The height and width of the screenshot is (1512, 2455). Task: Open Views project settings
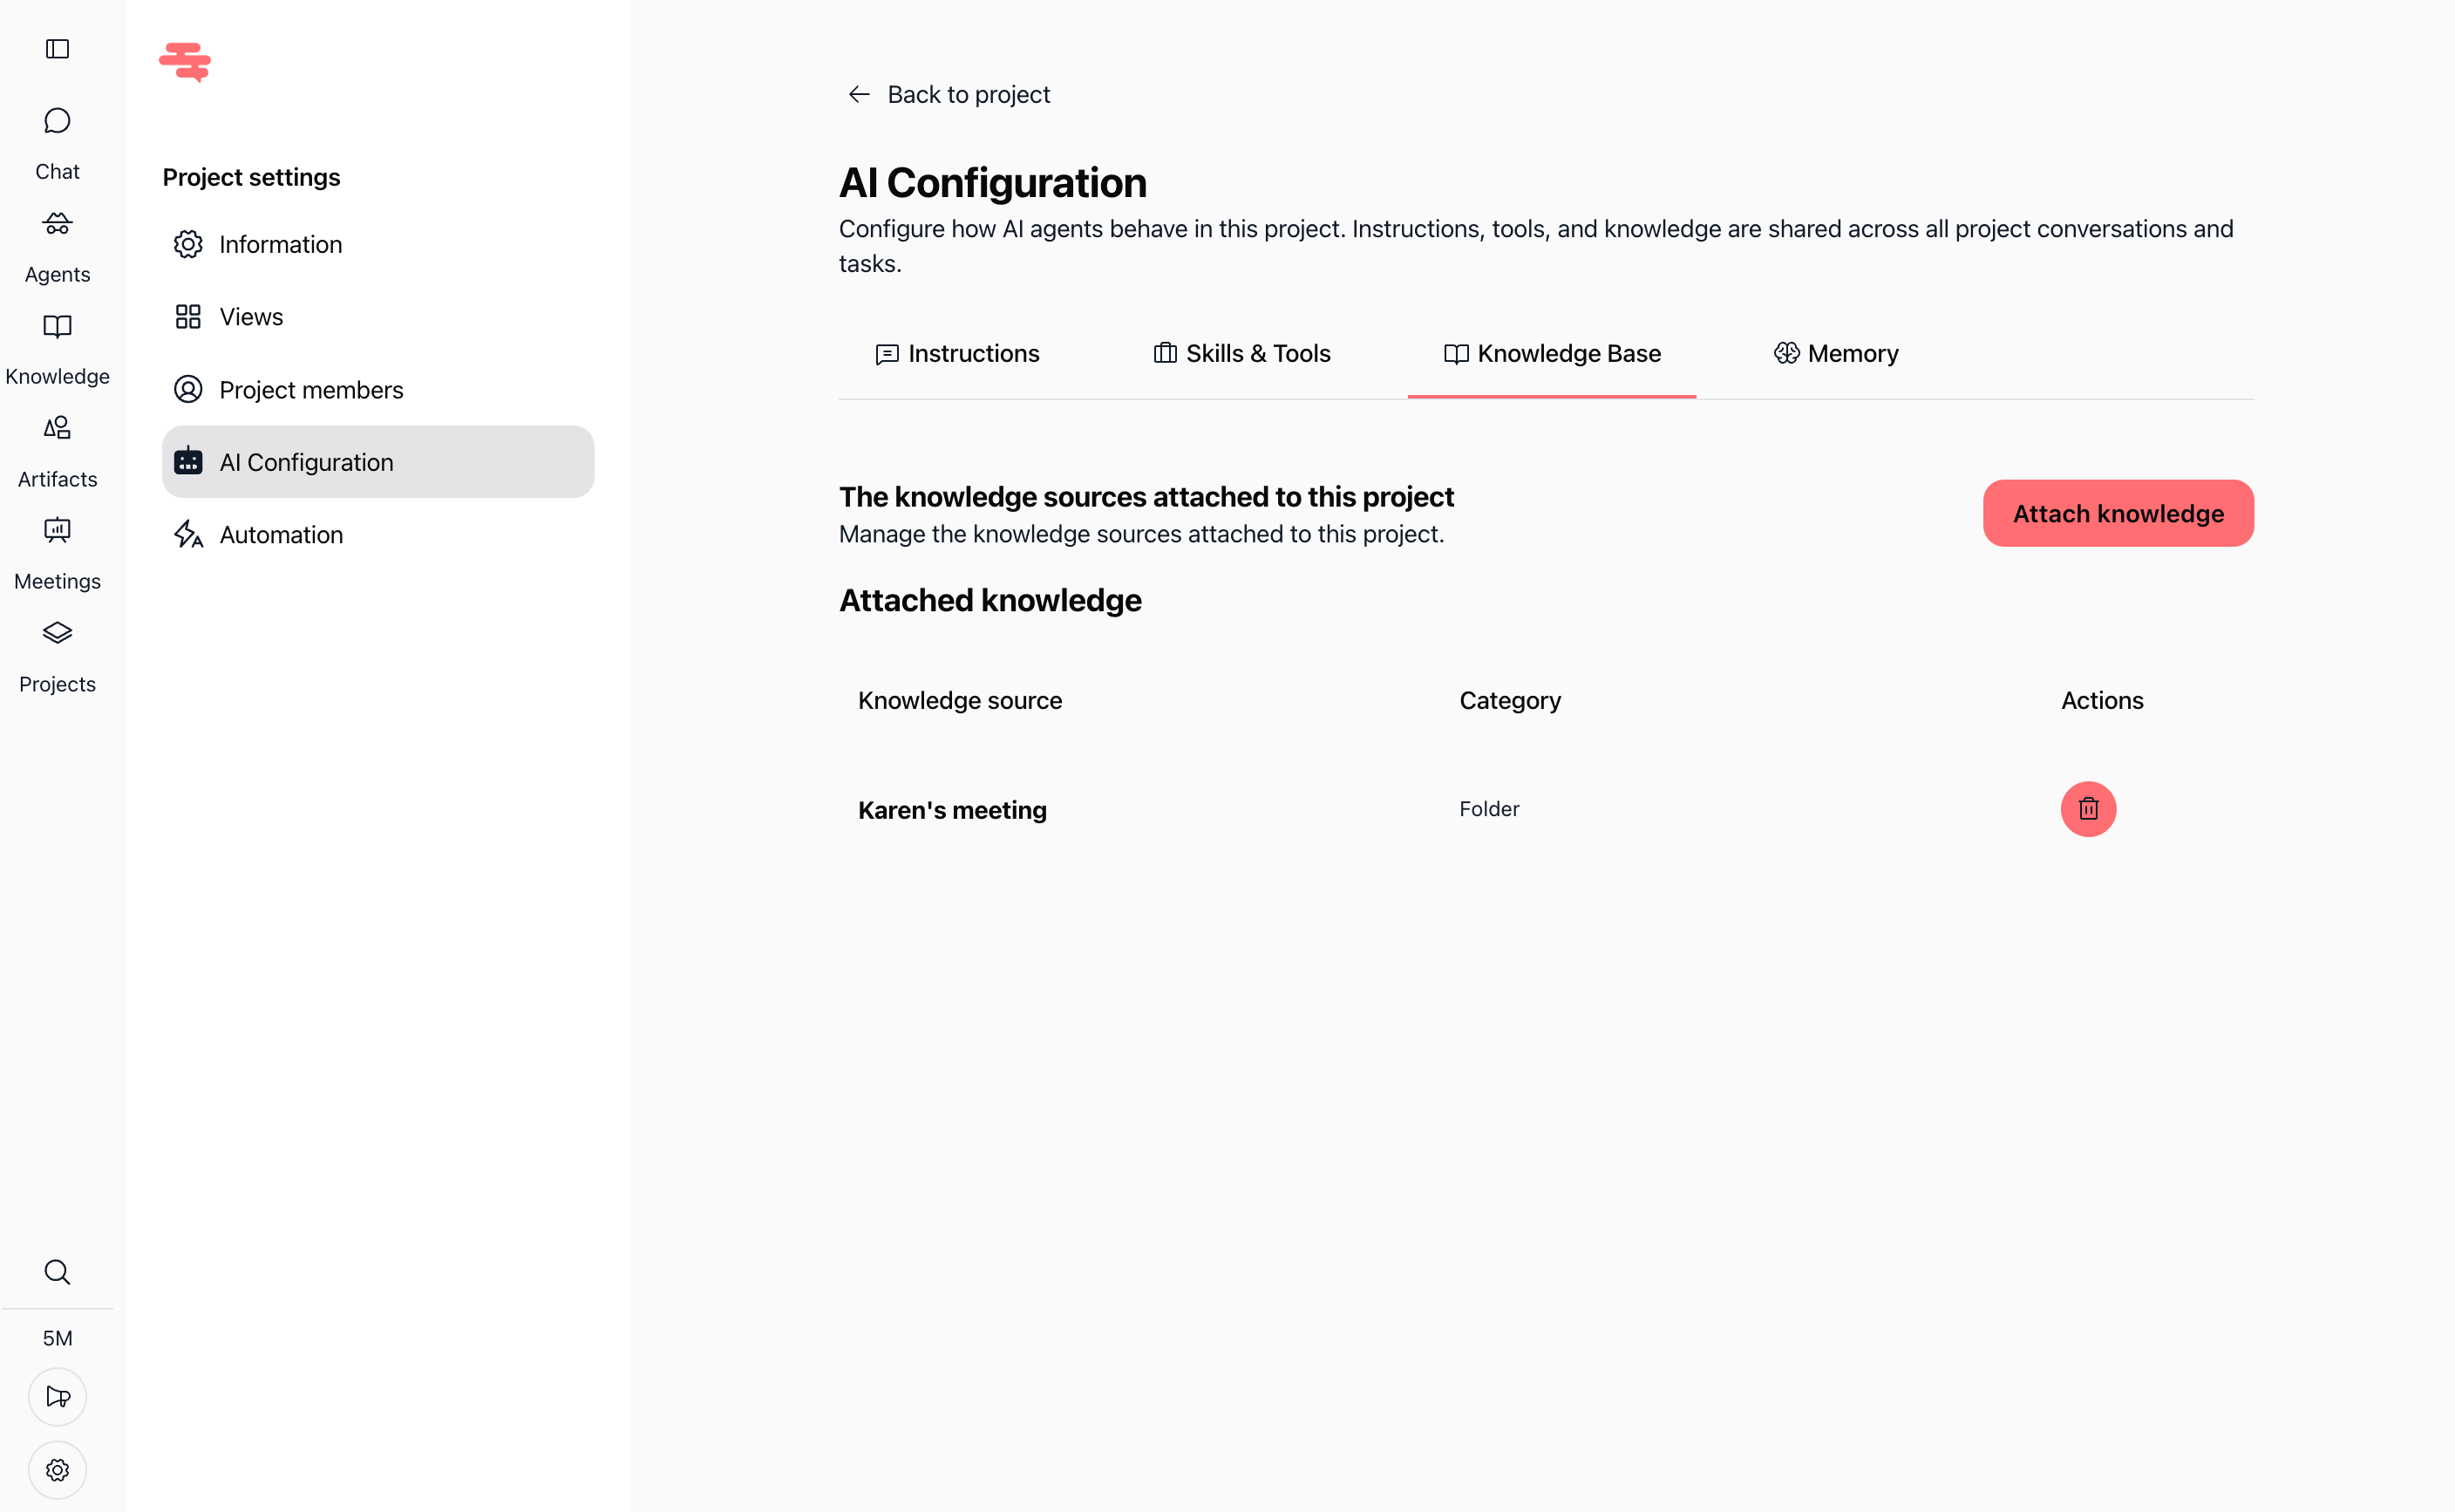coord(377,317)
